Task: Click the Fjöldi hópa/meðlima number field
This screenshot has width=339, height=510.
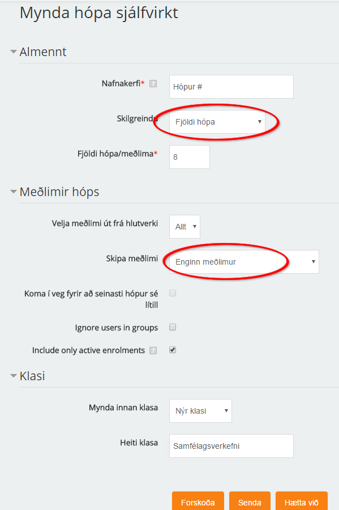Action: coord(189,157)
